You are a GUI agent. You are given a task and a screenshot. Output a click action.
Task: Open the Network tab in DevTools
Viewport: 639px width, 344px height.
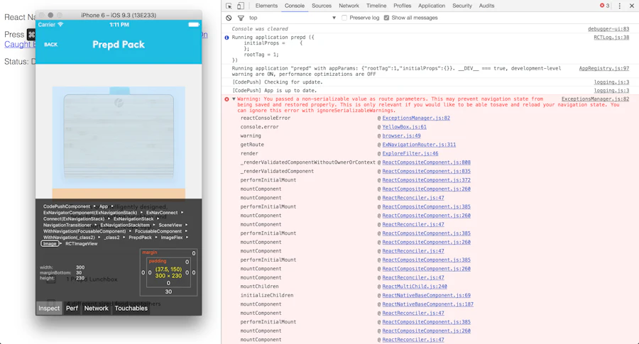pyautogui.click(x=349, y=6)
